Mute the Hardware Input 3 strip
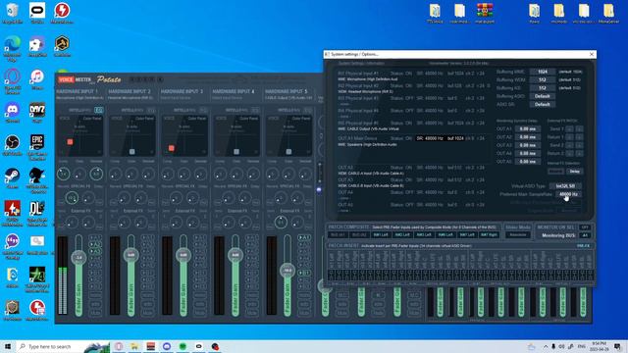Viewport: 628px width, 353px height. pyautogui.click(x=200, y=313)
